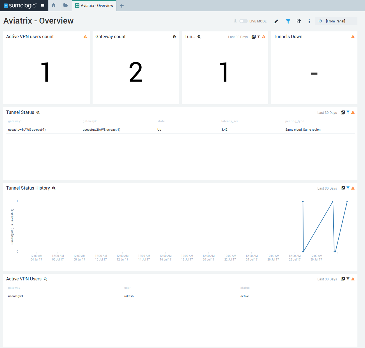Open the hamburger navigation menu
Viewport: 365px width, 348px height.
(x=43, y=6)
